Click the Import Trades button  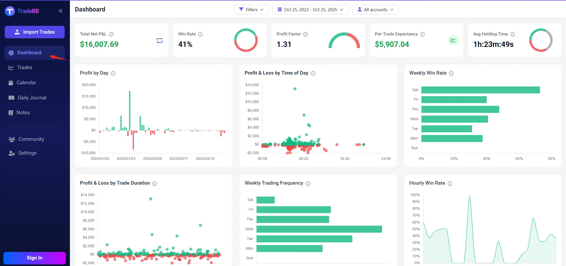click(35, 32)
